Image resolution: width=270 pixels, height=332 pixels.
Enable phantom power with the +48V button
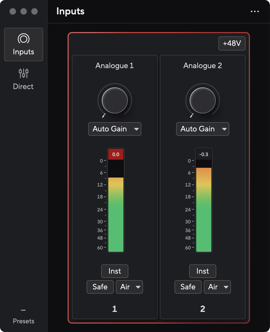click(232, 43)
